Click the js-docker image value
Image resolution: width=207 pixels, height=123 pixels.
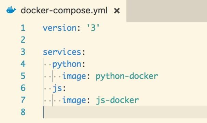coord(117,100)
